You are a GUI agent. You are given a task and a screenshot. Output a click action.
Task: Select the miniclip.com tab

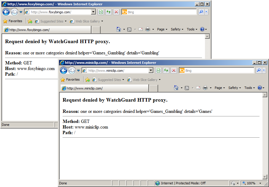click(104, 88)
